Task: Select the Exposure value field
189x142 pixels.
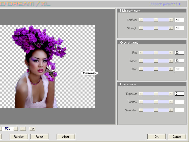Action: [180, 94]
